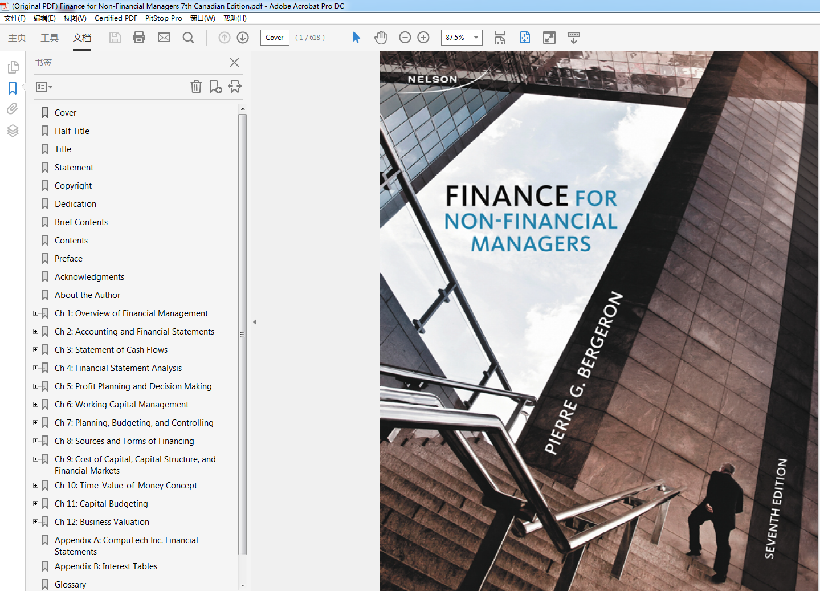Screen dimensions: 820x591
Task: Open the Bookmarks panel icon
Action: coord(13,88)
